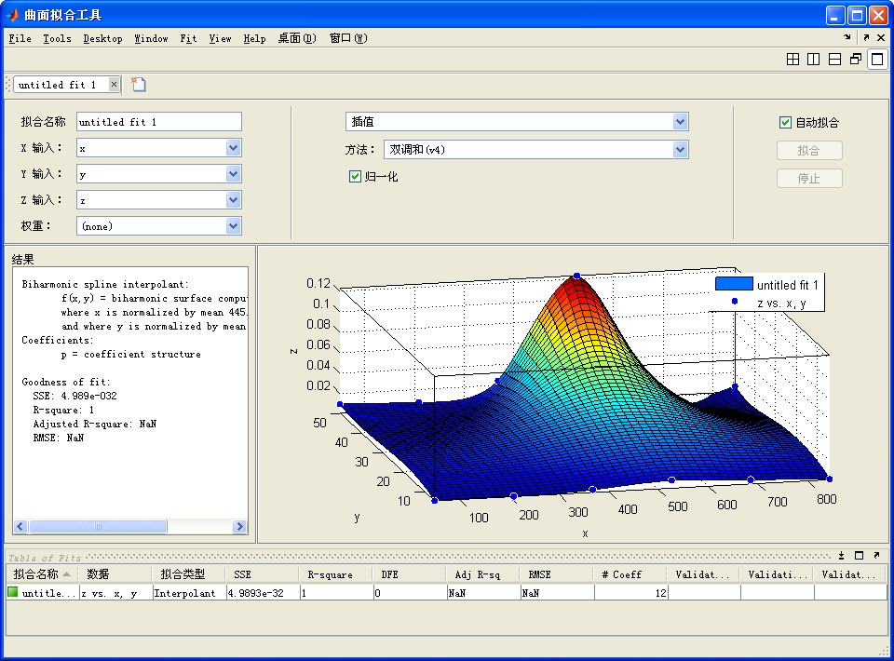This screenshot has width=894, height=661.
Task: Expand the 方法 dropdown showing 双调和(v4)
Action: pos(680,149)
